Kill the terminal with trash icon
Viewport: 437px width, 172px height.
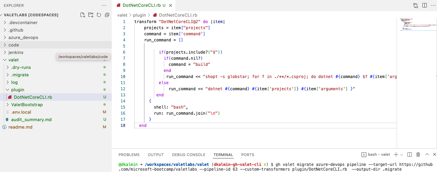418,155
